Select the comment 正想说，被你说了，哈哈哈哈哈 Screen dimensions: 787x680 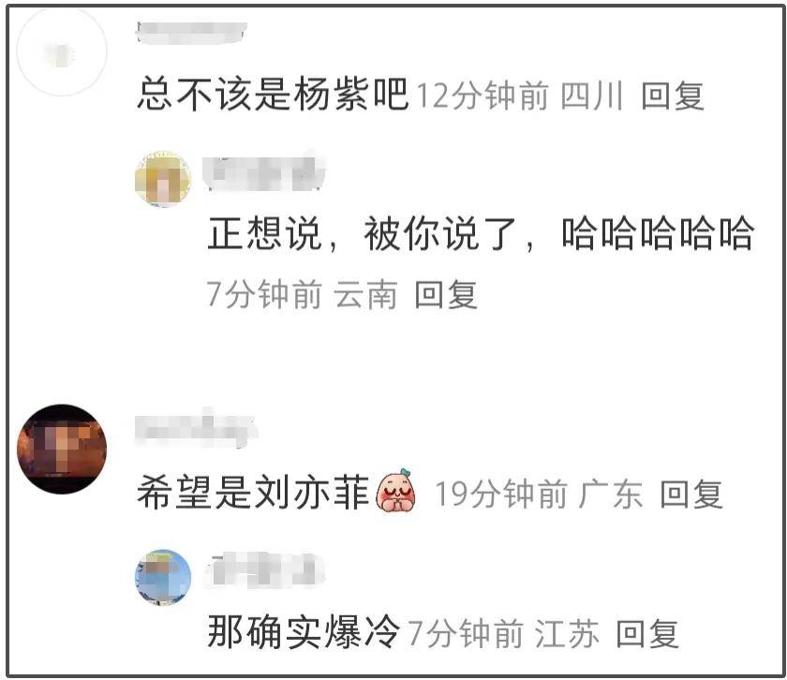pyautogui.click(x=481, y=234)
